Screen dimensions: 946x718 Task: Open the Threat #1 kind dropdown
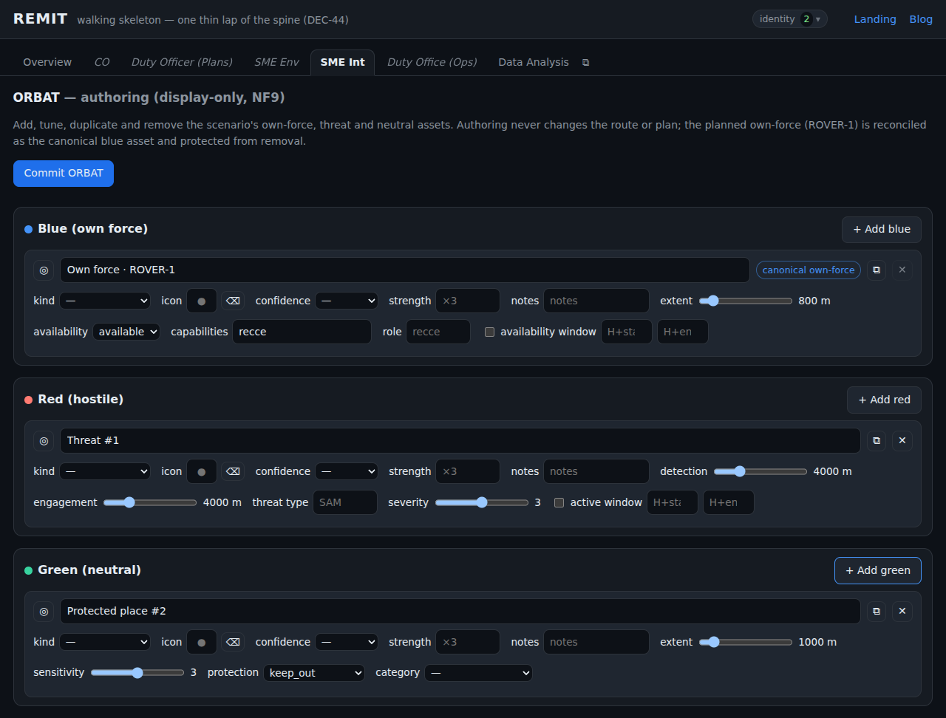[105, 472]
